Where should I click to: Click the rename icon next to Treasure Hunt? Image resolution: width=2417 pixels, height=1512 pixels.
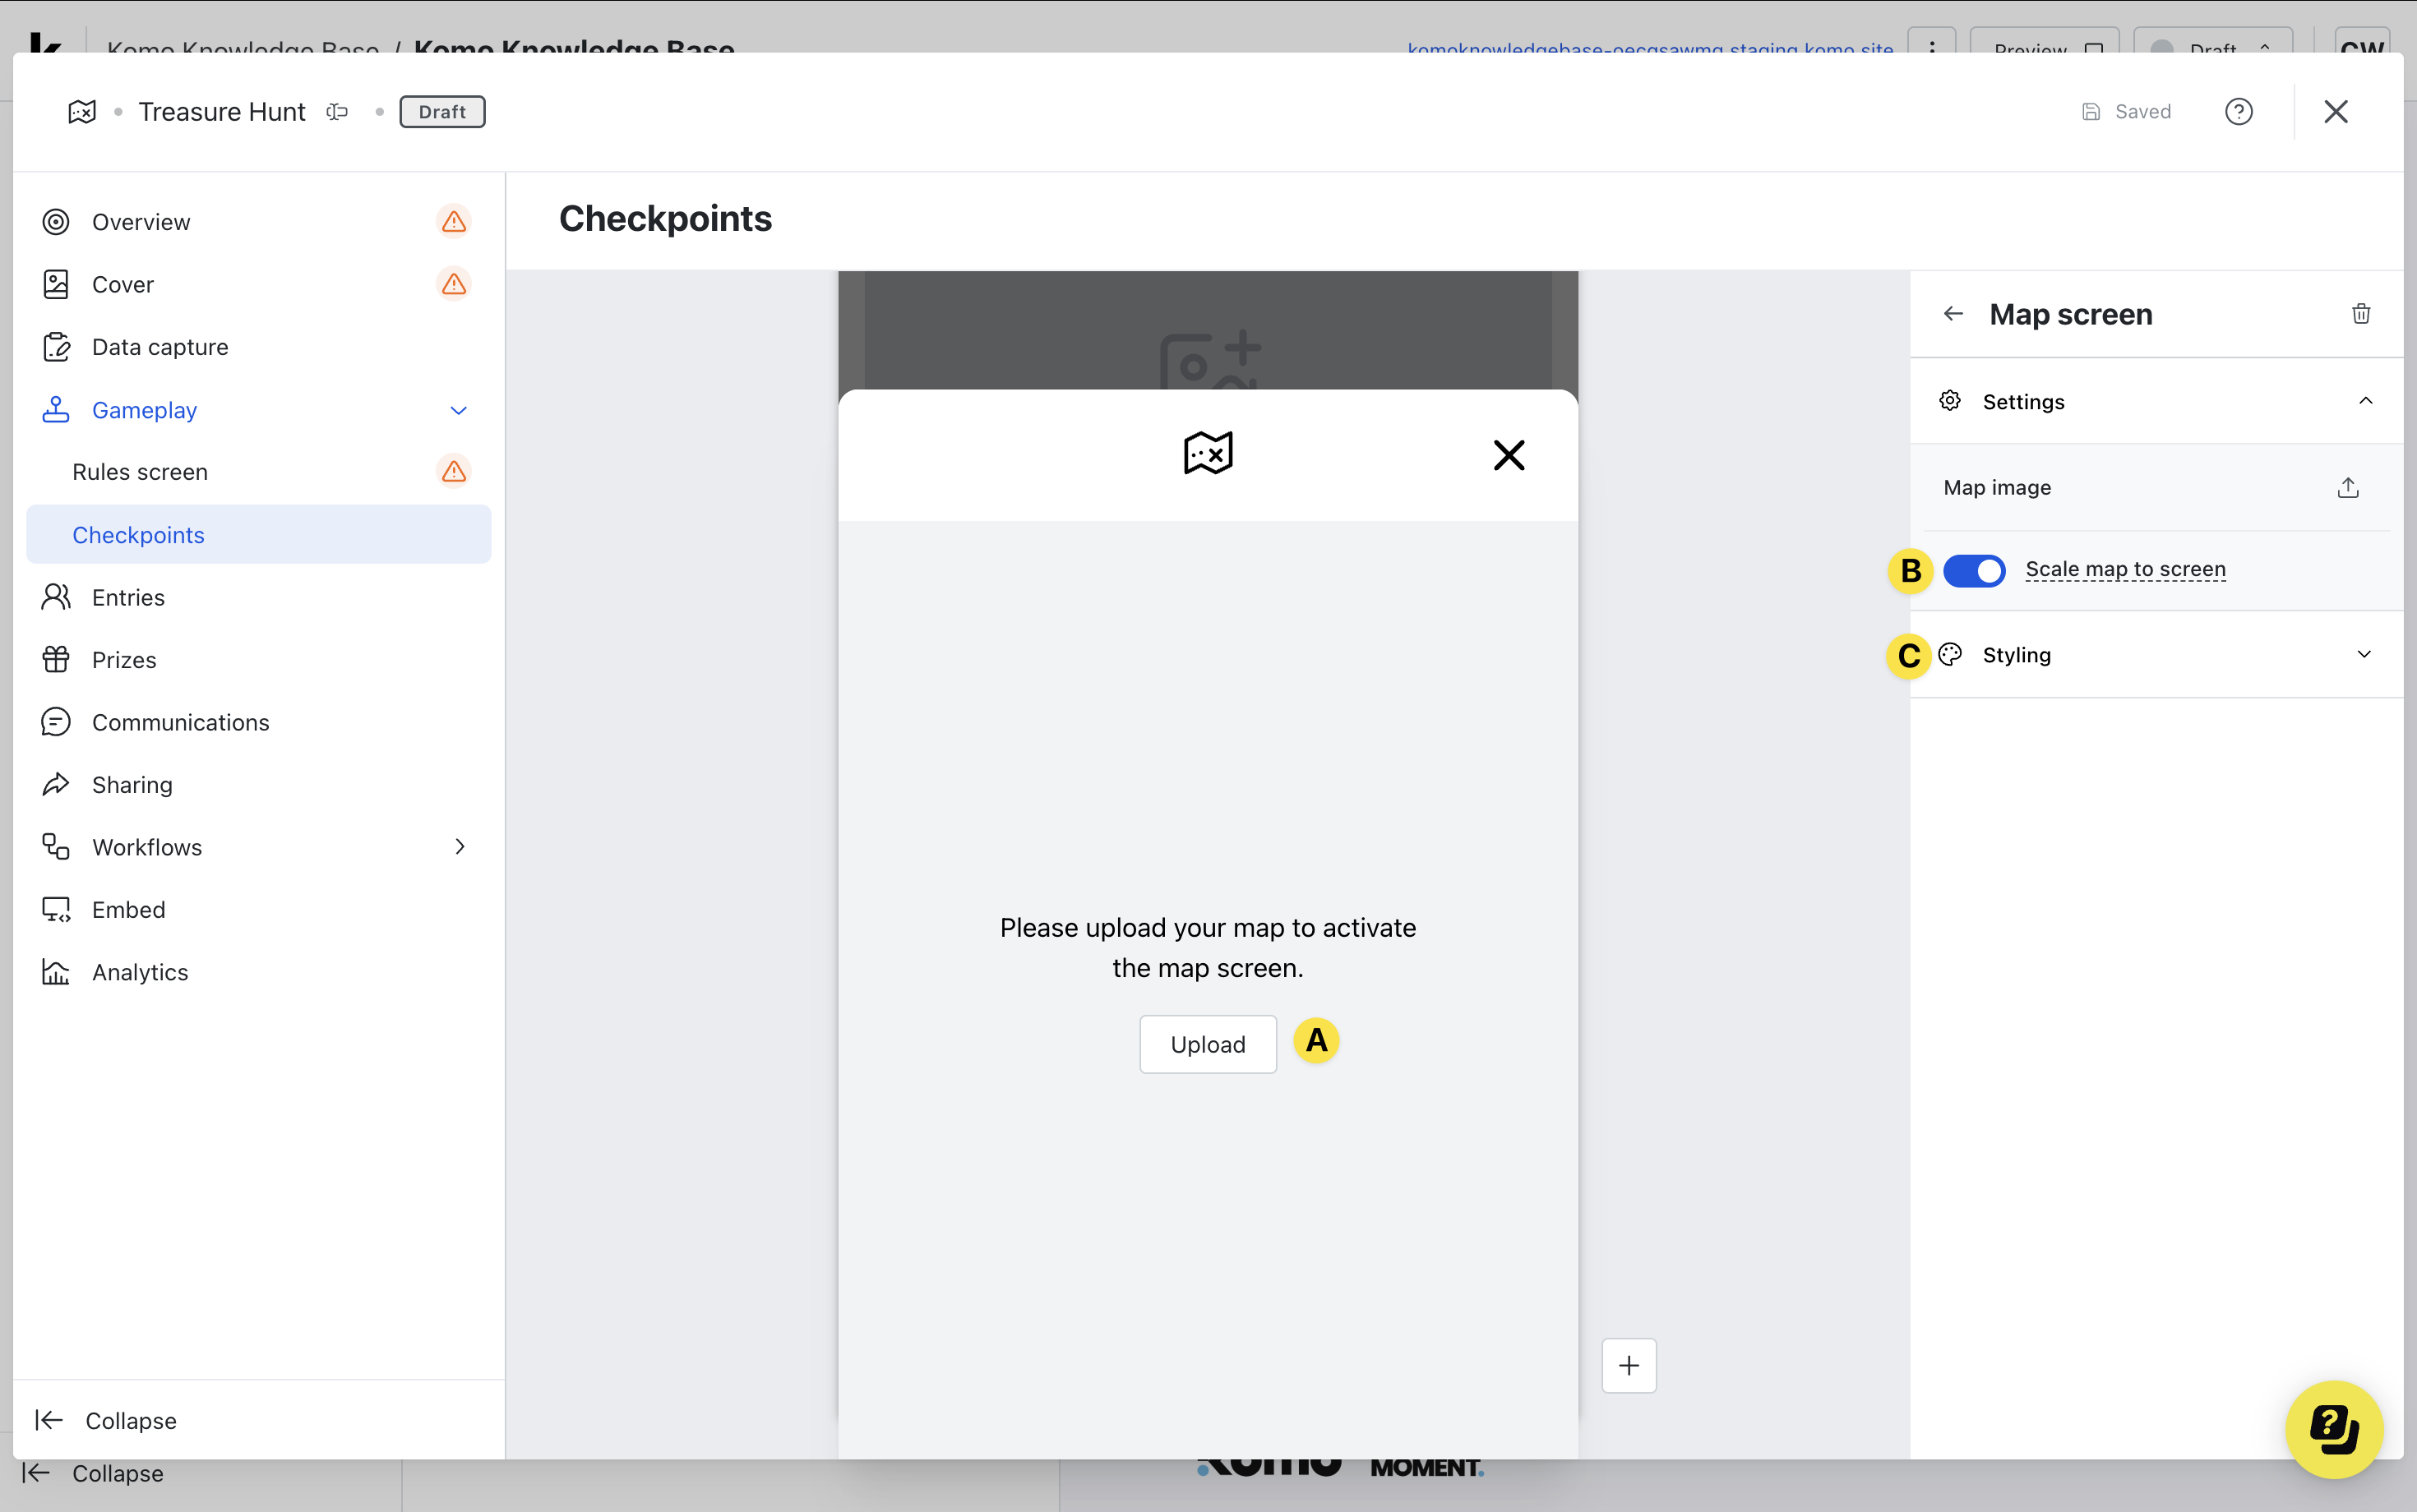coord(337,112)
